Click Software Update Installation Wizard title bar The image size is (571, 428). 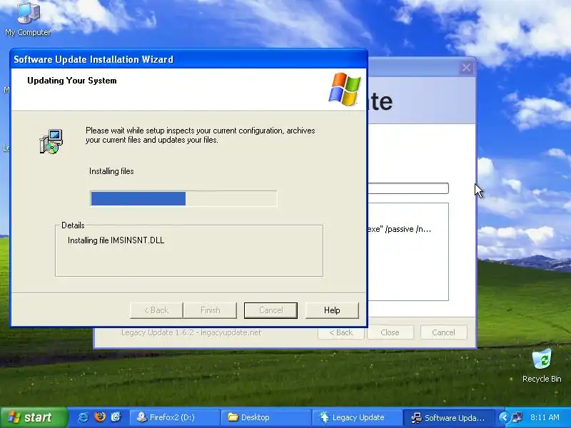coord(189,59)
